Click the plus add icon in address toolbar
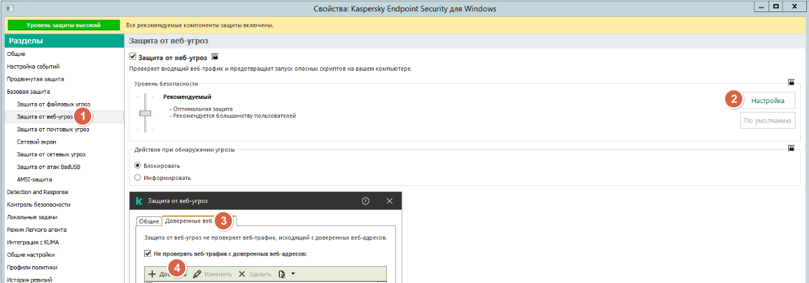The width and height of the screenshot is (809, 283). [x=152, y=274]
